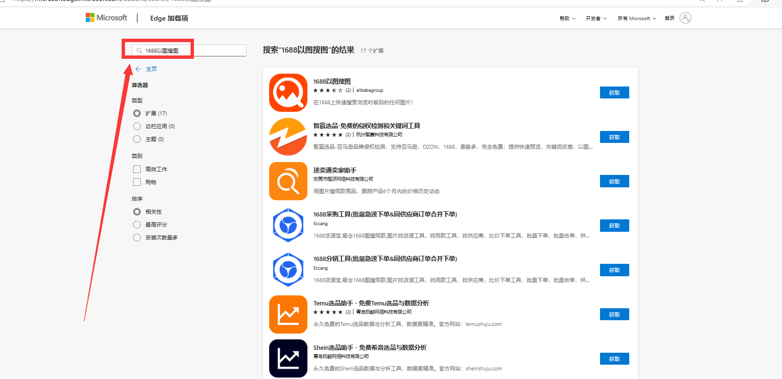
Task: Open the Shein选品助手 title link
Action: pos(370,347)
